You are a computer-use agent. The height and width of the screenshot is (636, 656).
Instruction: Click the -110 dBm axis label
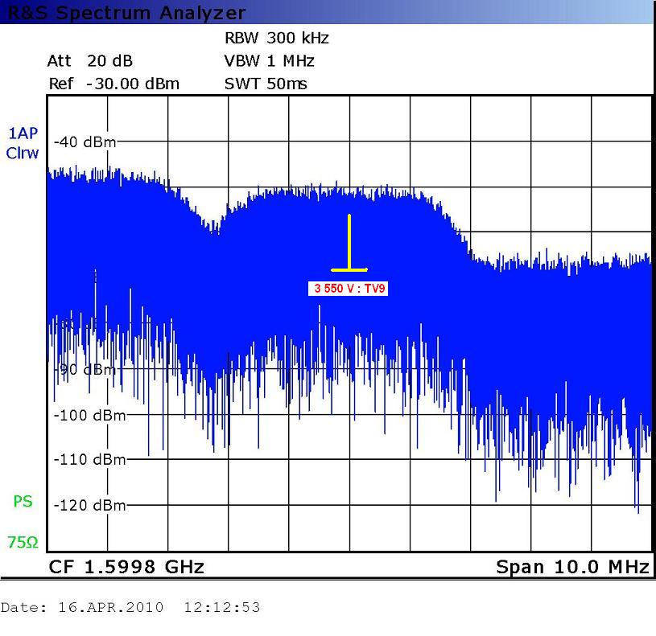(89, 460)
